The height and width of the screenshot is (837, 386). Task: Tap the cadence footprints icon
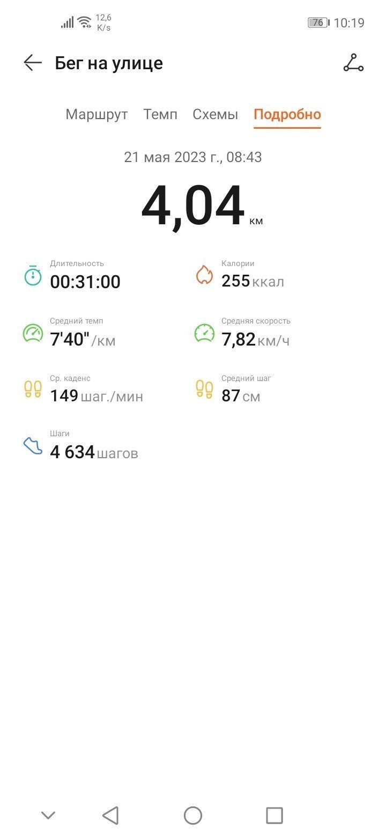33,389
